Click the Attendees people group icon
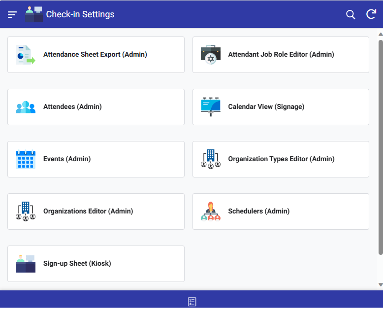Image resolution: width=383 pixels, height=317 pixels. tap(25, 107)
